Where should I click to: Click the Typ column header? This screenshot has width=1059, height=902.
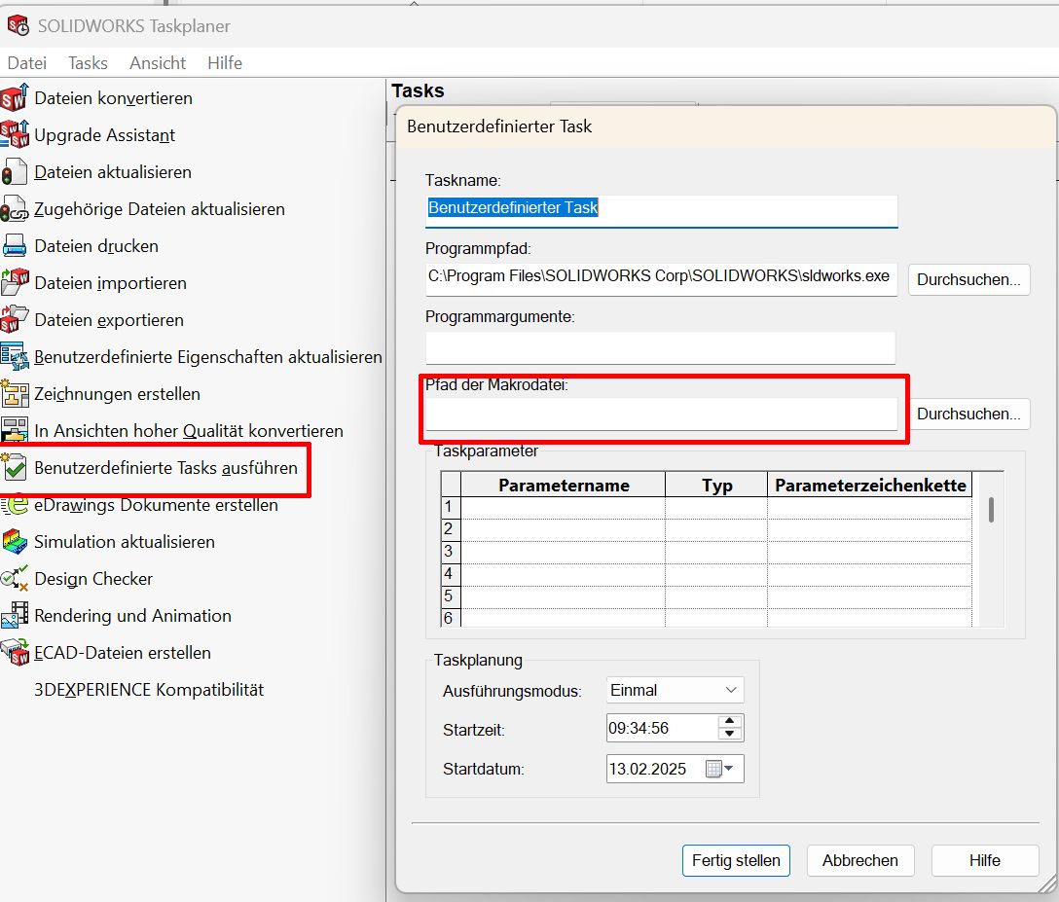[716, 485]
